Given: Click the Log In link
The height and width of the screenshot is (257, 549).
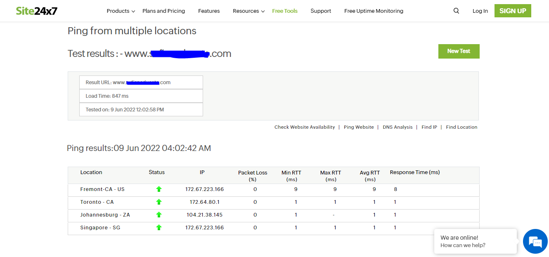Looking at the screenshot, I should click(480, 11).
